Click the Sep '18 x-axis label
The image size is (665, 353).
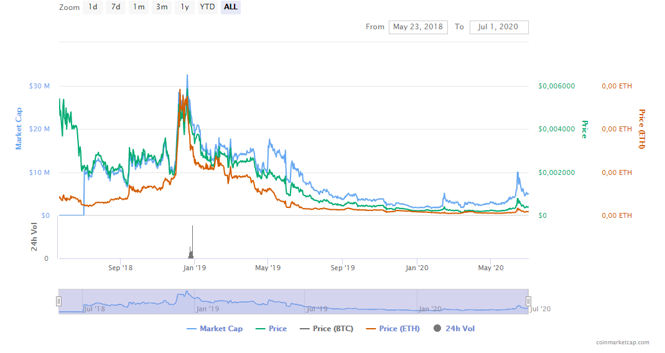pyautogui.click(x=121, y=268)
